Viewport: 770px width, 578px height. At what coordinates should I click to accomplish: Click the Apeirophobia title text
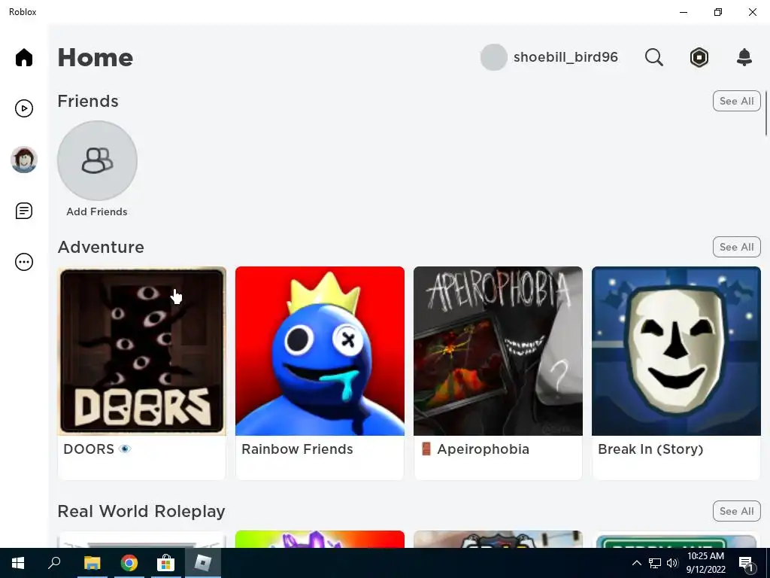tap(475, 449)
